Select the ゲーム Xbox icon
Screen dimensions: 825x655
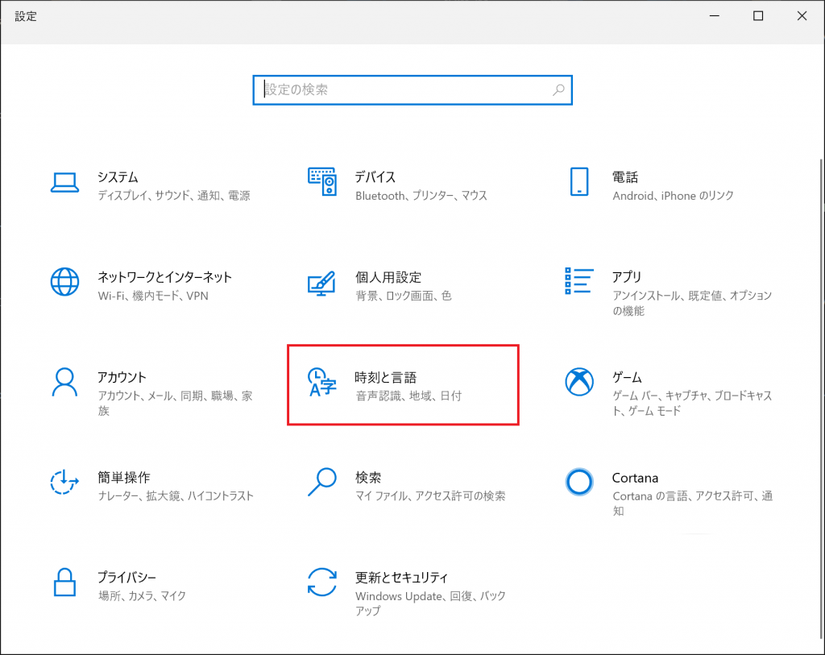tap(578, 382)
